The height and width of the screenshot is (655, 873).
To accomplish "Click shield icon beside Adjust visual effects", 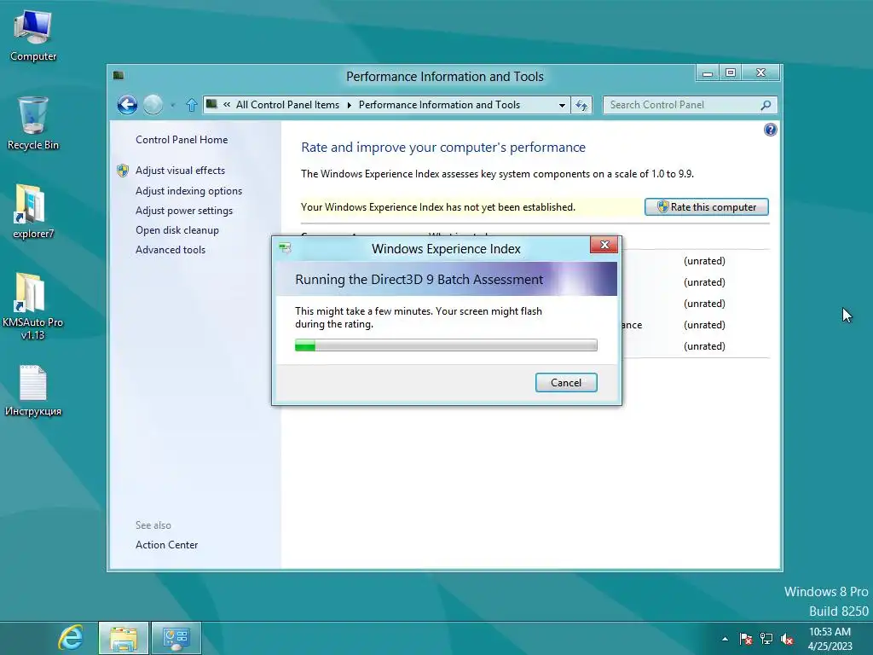I will coord(123,171).
